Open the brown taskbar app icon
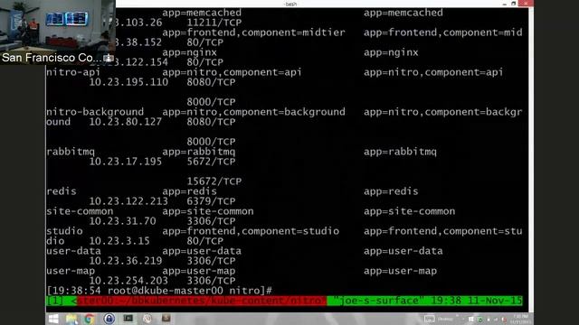The width and height of the screenshot is (579, 325). 166,319
